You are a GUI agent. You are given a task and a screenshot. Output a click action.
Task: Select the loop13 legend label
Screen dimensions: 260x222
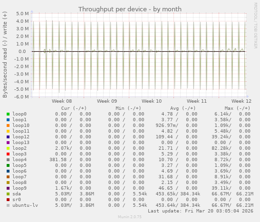click(x=21, y=143)
